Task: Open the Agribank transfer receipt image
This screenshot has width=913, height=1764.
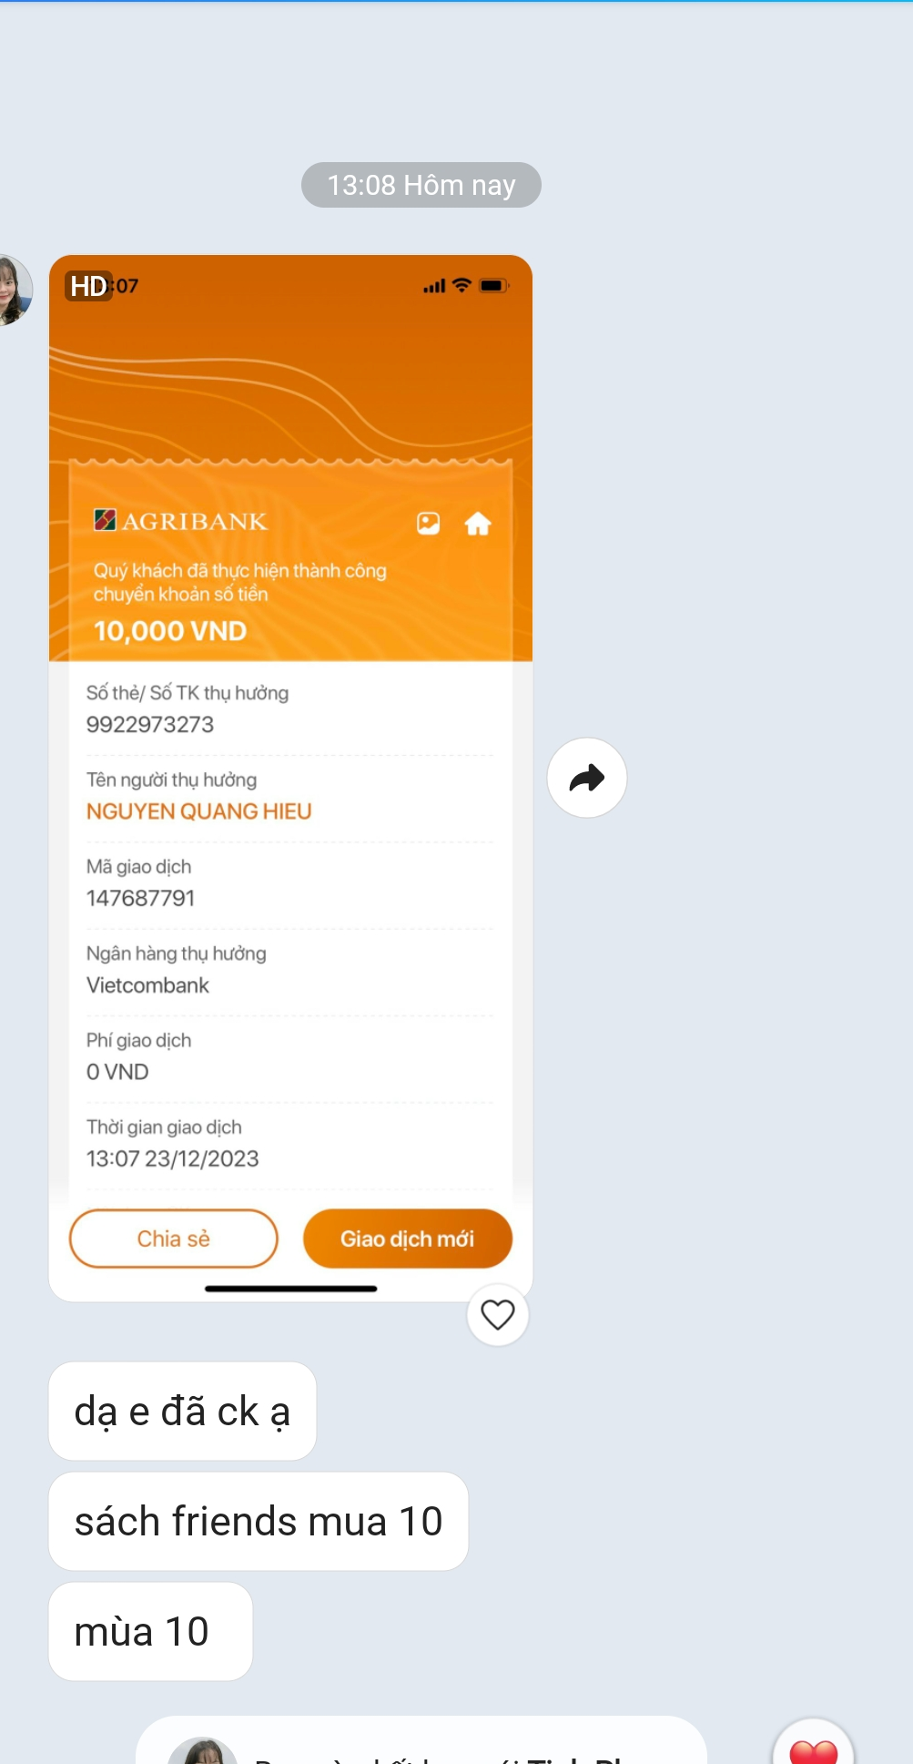Action: pyautogui.click(x=290, y=779)
